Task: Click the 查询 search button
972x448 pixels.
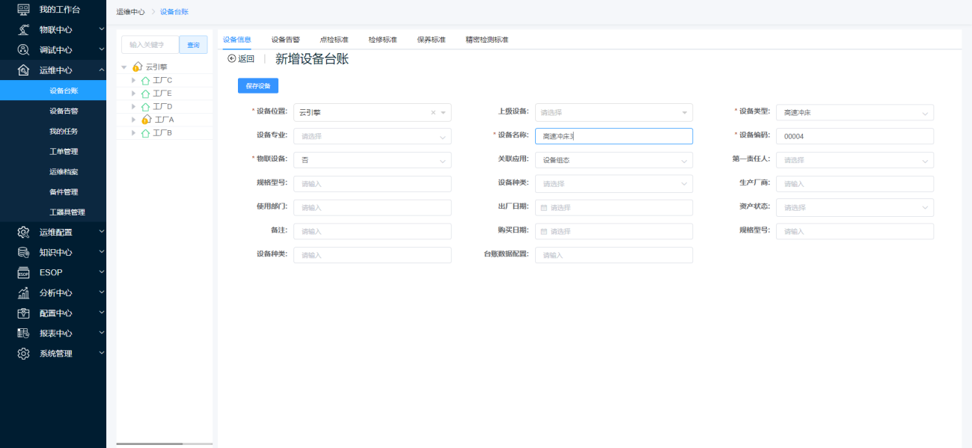Action: click(x=193, y=45)
